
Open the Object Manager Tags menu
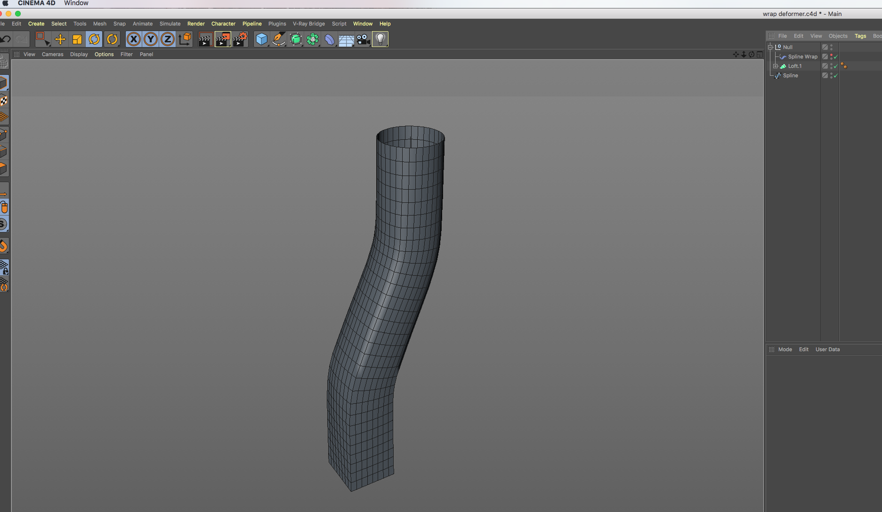[x=860, y=36]
